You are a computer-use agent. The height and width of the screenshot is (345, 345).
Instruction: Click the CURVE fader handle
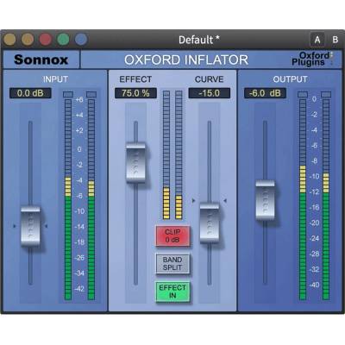tap(210, 223)
